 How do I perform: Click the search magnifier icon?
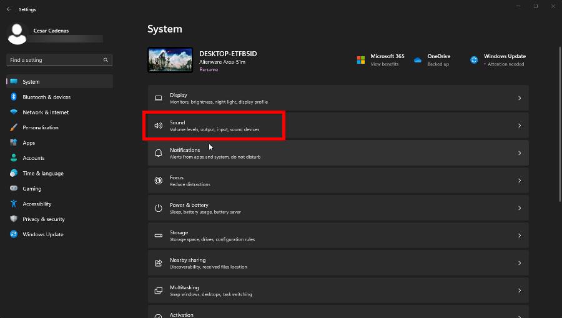pos(106,60)
